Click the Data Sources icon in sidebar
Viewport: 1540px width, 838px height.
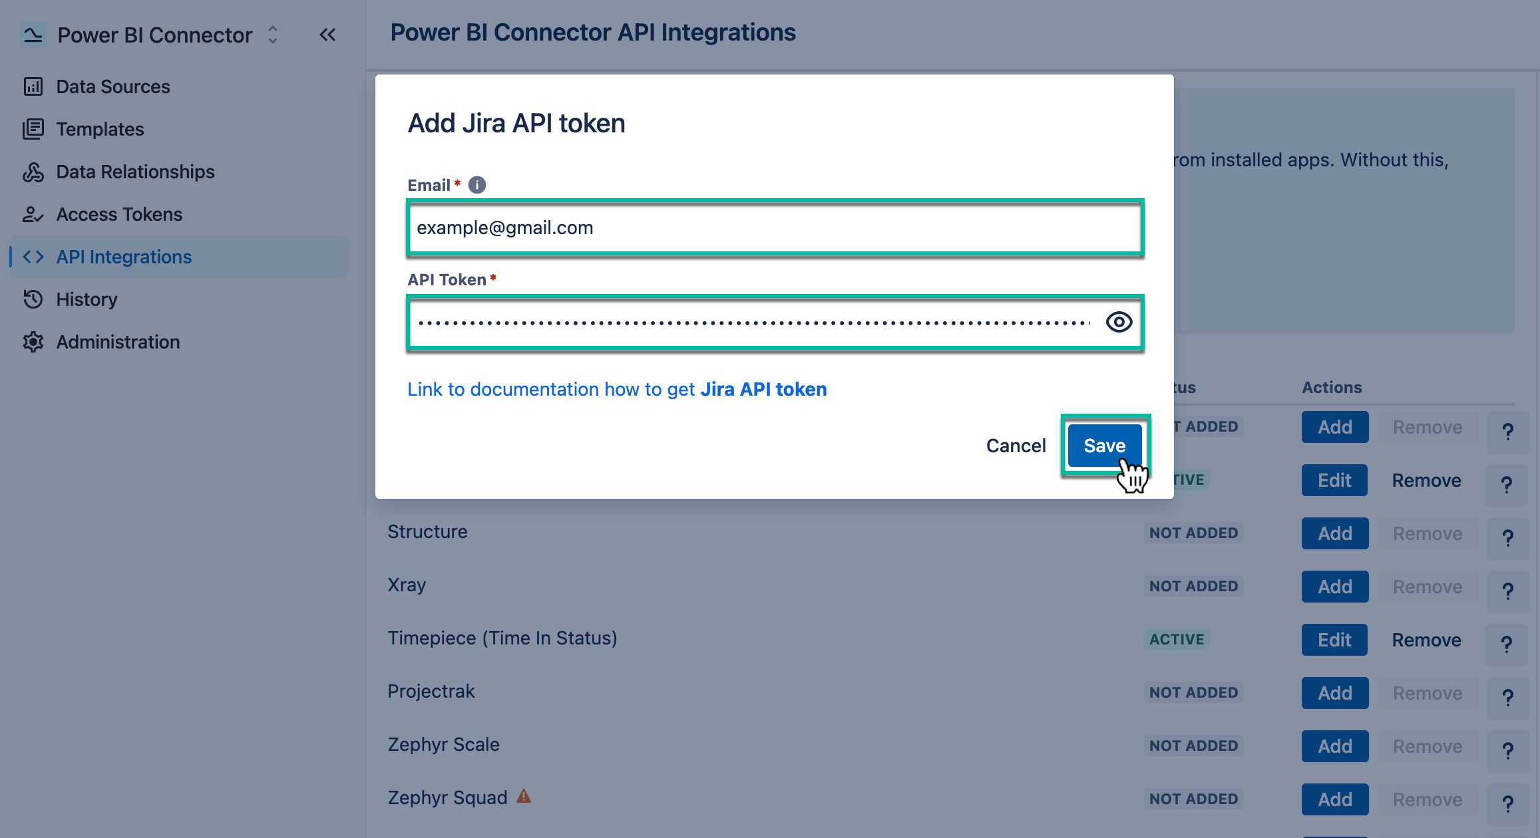point(33,86)
